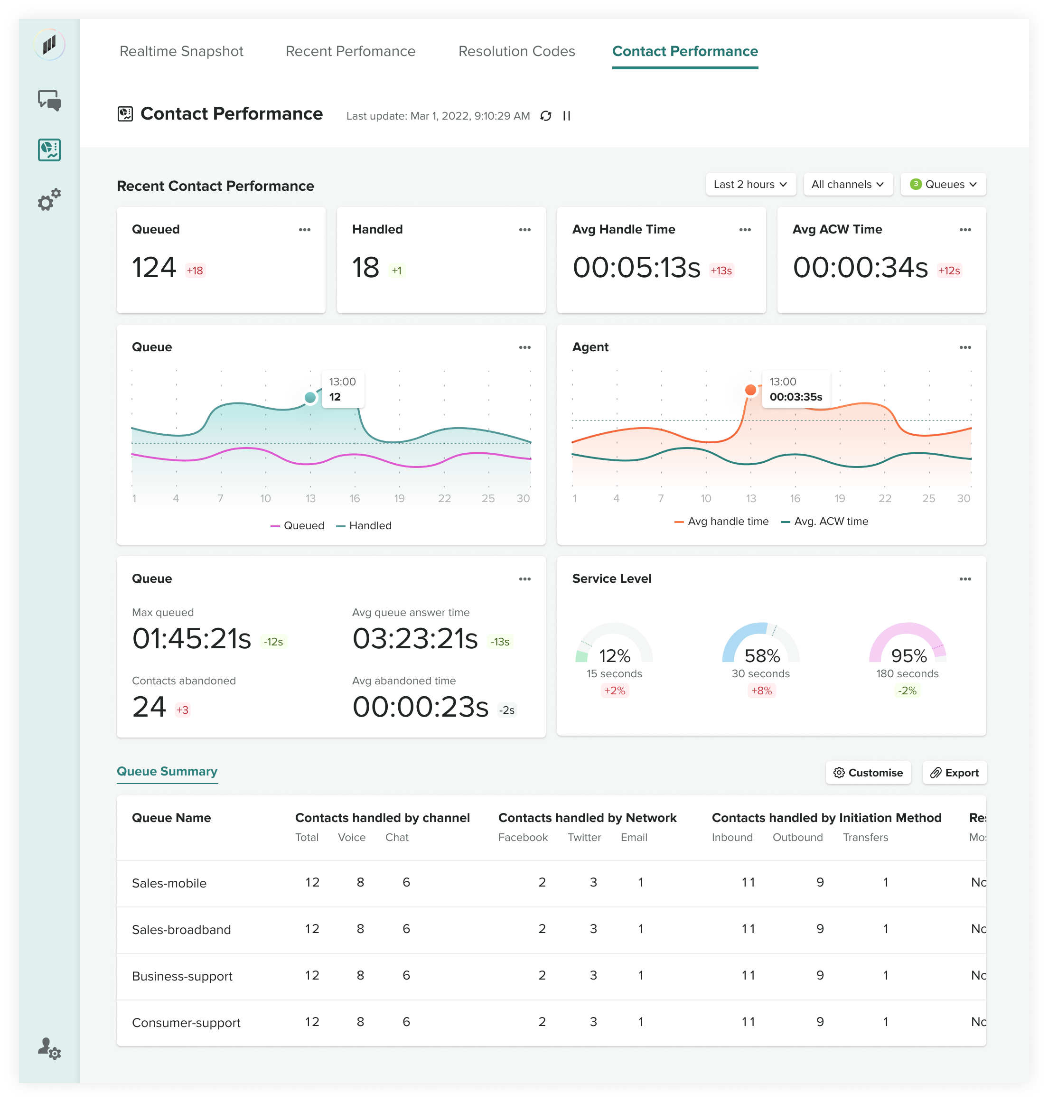The width and height of the screenshot is (1048, 1102).
Task: Switch to Resolution Codes tab
Action: tap(516, 51)
